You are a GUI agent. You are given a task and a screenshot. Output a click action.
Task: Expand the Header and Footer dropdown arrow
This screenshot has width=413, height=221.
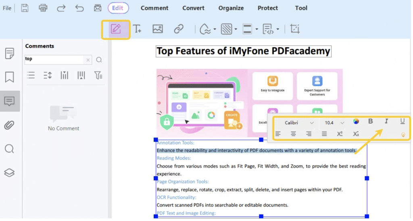(x=257, y=29)
